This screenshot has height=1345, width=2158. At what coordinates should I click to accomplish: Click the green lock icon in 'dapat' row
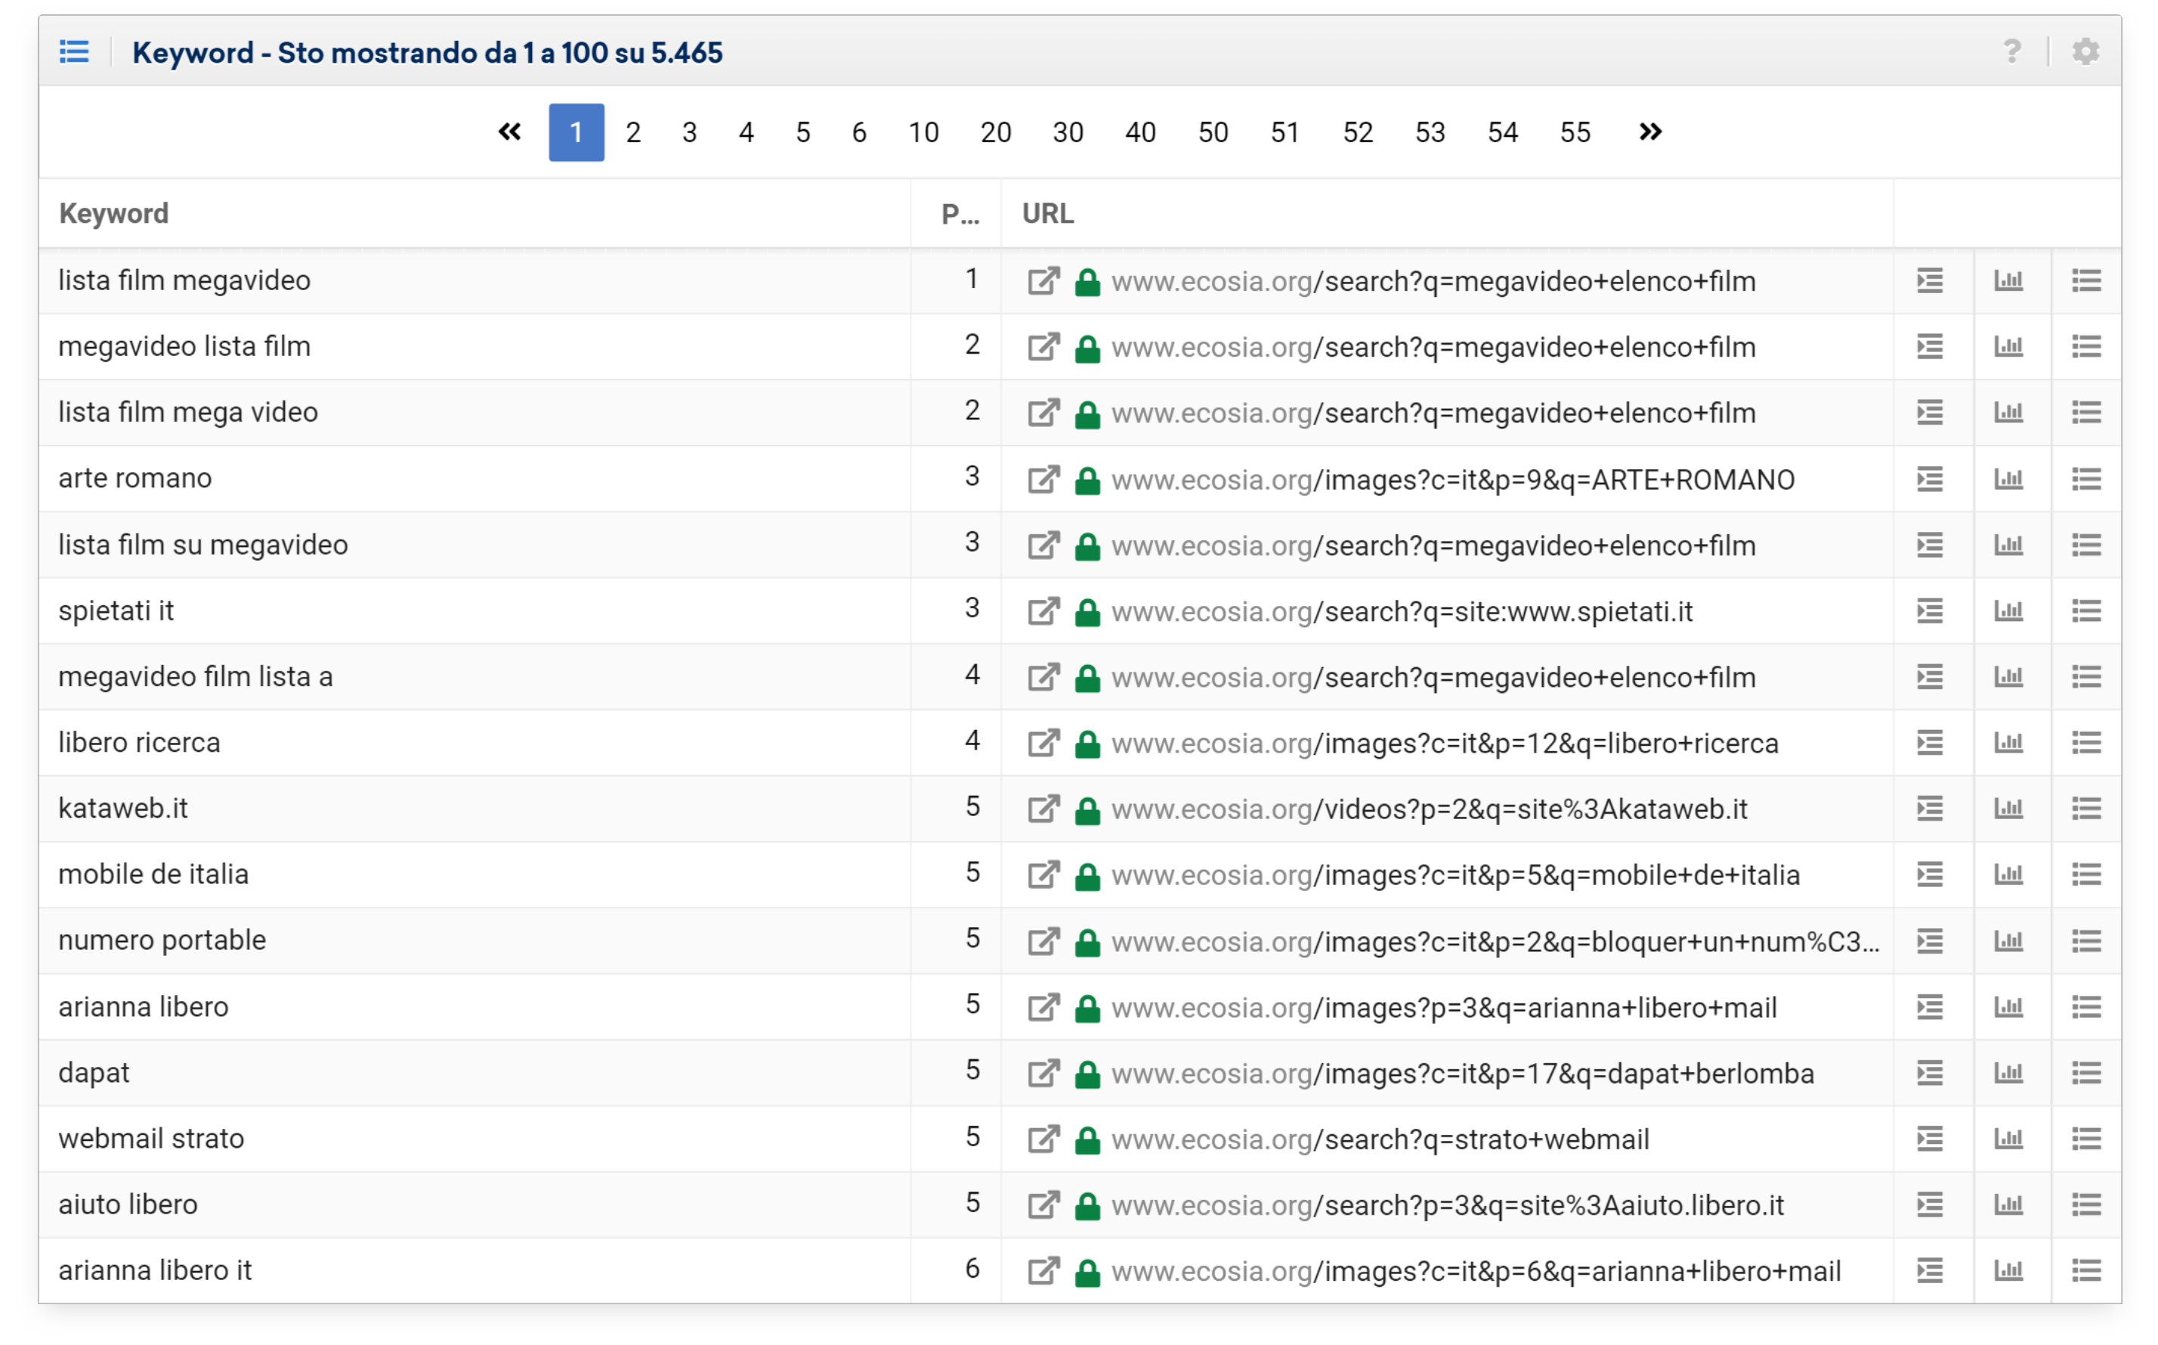click(x=1087, y=1074)
